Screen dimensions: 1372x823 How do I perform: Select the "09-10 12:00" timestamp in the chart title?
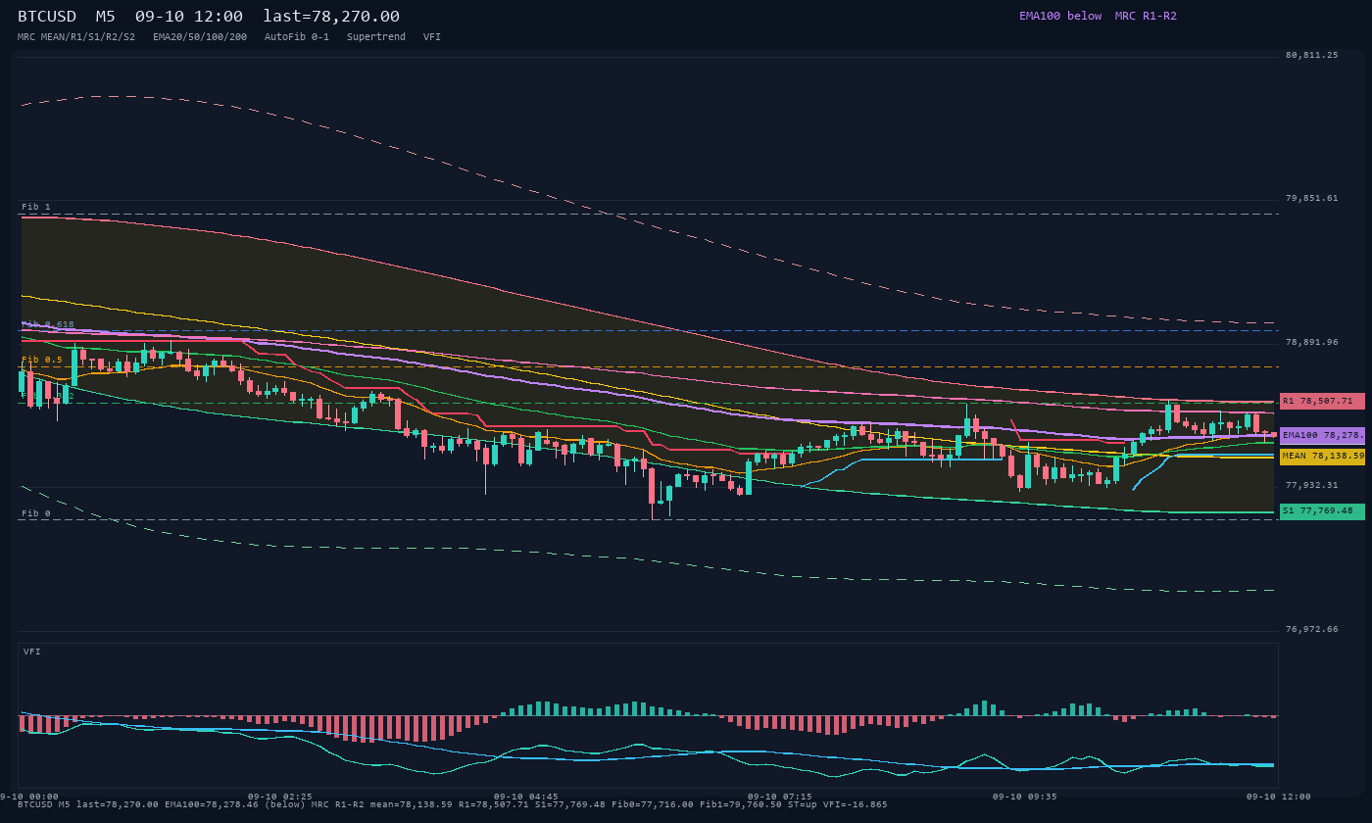click(189, 16)
